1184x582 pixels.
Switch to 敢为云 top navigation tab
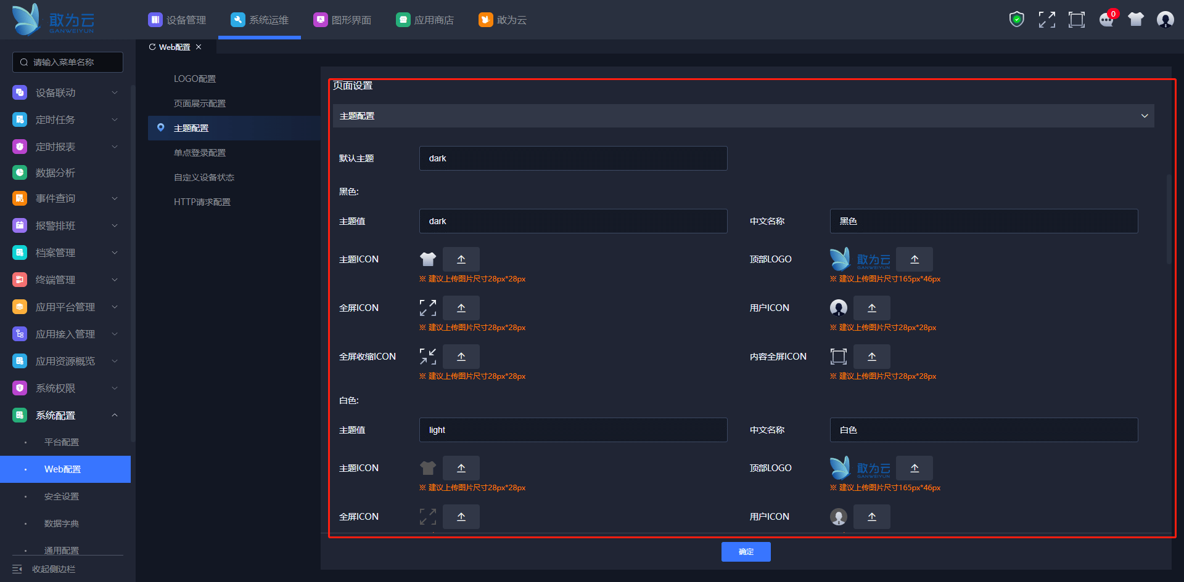pos(503,20)
